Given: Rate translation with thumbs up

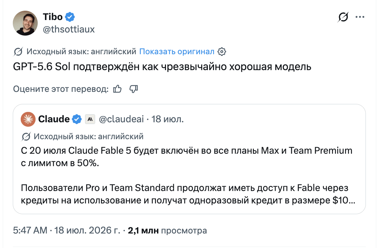Looking at the screenshot, I should pos(118,89).
